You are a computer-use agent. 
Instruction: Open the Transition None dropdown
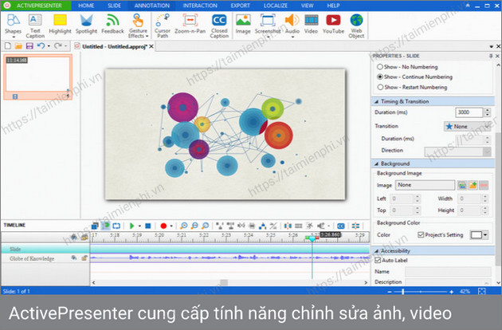point(467,127)
